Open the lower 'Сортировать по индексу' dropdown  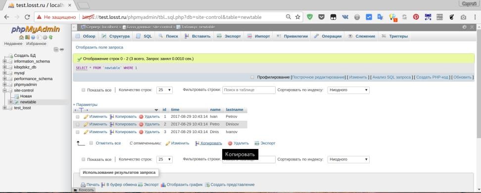coord(348,159)
